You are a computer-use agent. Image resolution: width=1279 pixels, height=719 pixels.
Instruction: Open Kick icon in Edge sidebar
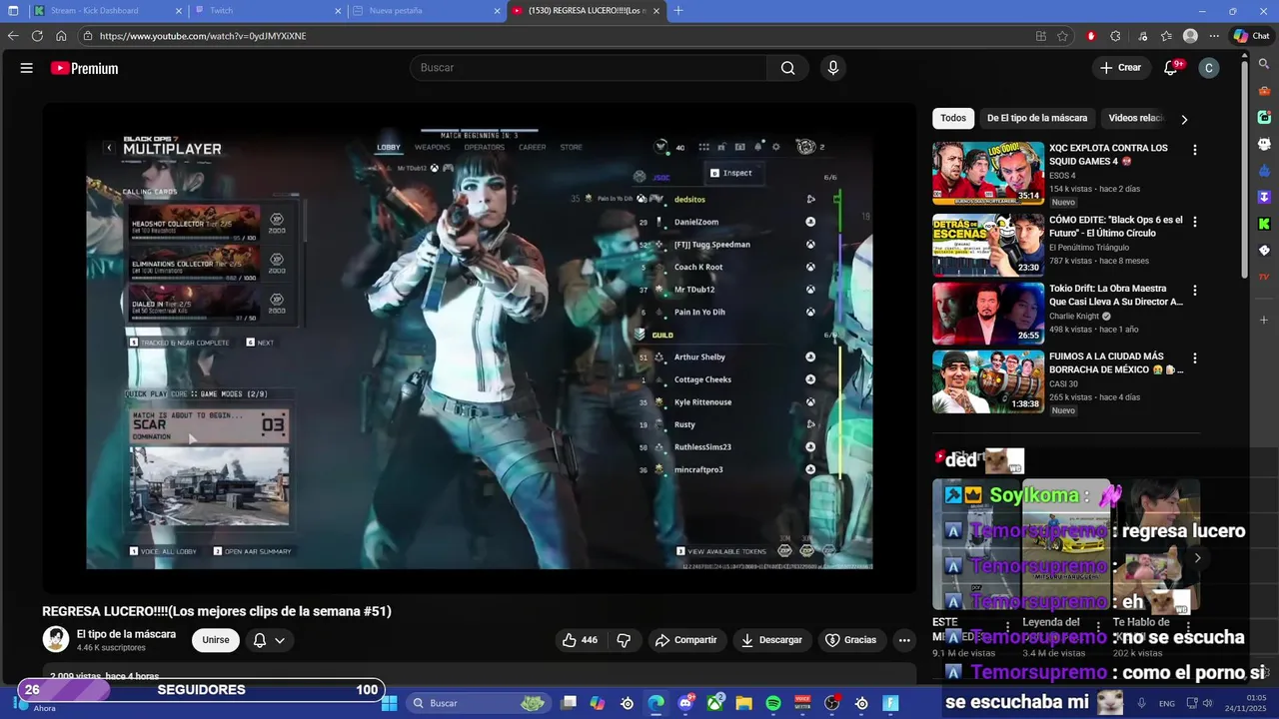[1264, 224]
